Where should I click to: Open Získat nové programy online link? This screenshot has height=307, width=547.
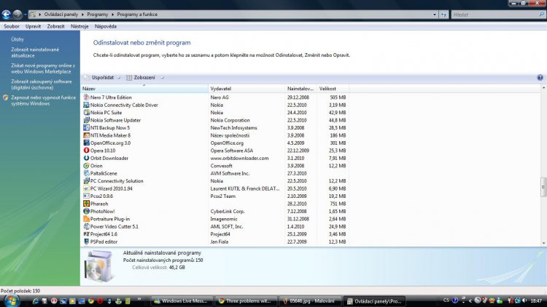tap(43, 68)
